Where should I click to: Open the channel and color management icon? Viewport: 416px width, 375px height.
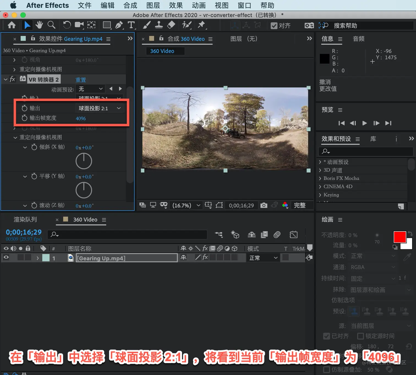(x=285, y=205)
